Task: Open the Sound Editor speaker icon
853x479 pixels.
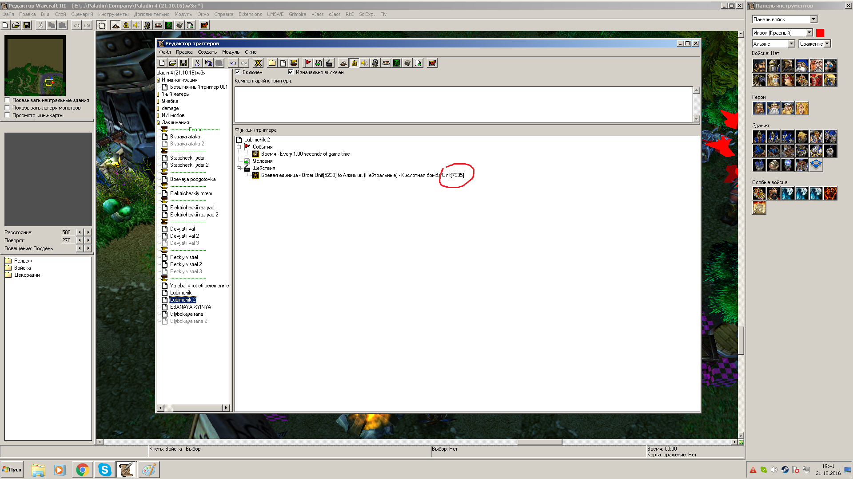Action: coord(364,63)
